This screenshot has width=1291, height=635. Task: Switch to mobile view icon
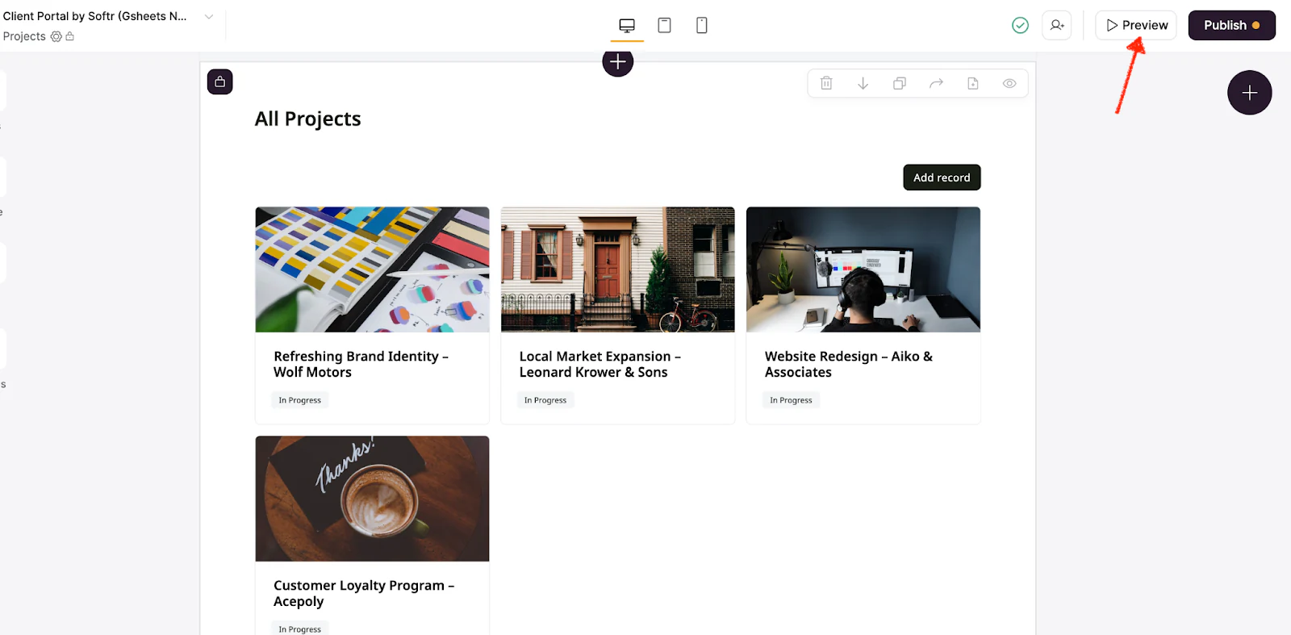(x=702, y=26)
